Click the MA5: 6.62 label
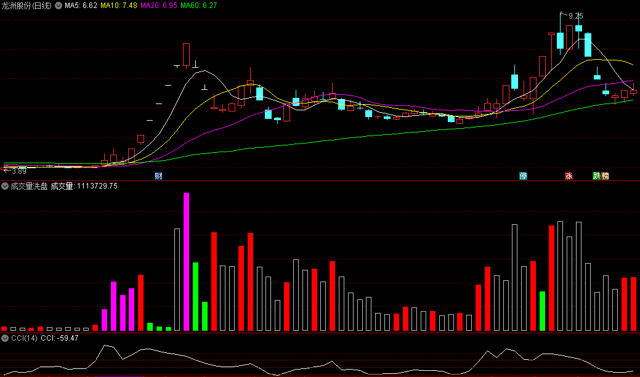Image resolution: width=640 pixels, height=377 pixels. click(81, 6)
